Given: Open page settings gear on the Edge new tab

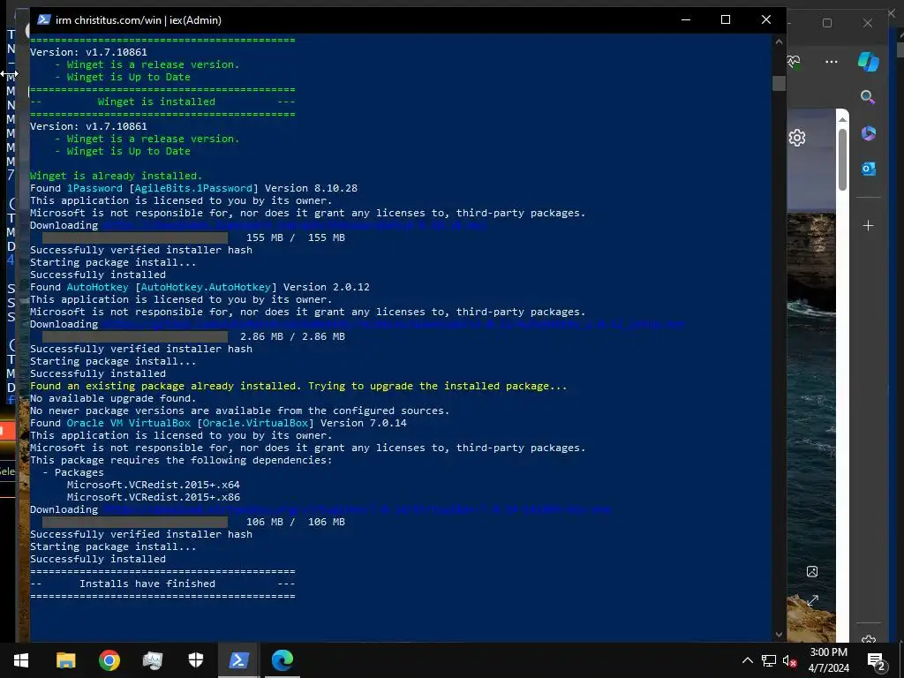Looking at the screenshot, I should point(797,138).
